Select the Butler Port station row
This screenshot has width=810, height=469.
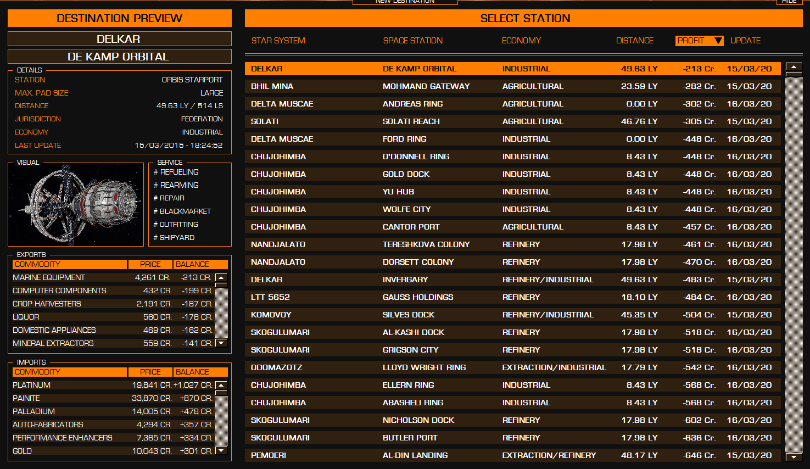coord(512,438)
